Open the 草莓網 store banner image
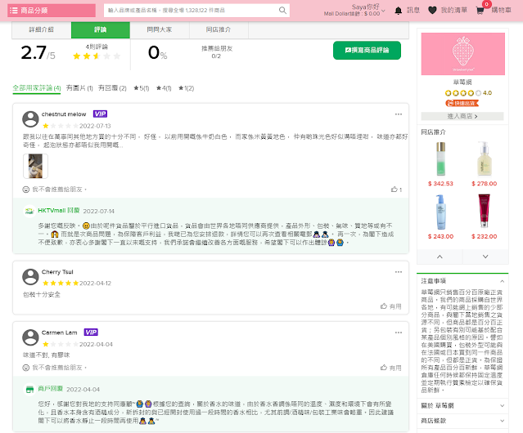This screenshot has height=433, width=523. [x=462, y=54]
